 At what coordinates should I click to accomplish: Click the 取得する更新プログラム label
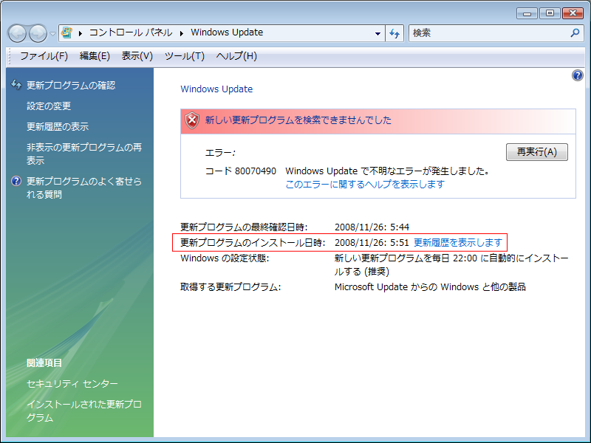[x=230, y=287]
